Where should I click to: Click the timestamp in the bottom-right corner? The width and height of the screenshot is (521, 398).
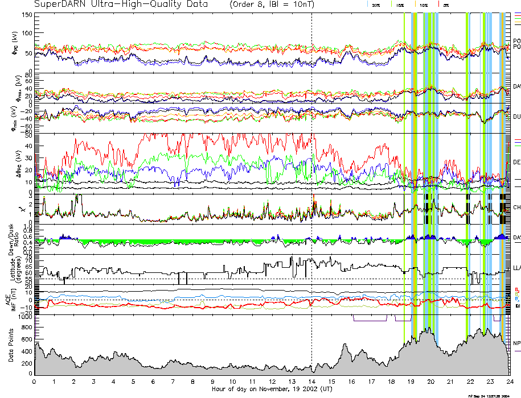pos(493,395)
